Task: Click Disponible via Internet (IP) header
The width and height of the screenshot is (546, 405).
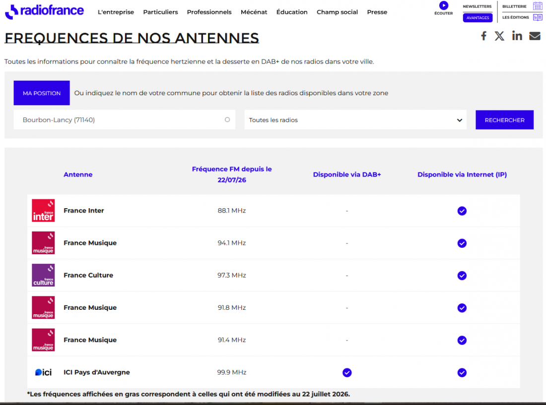Action: point(462,174)
